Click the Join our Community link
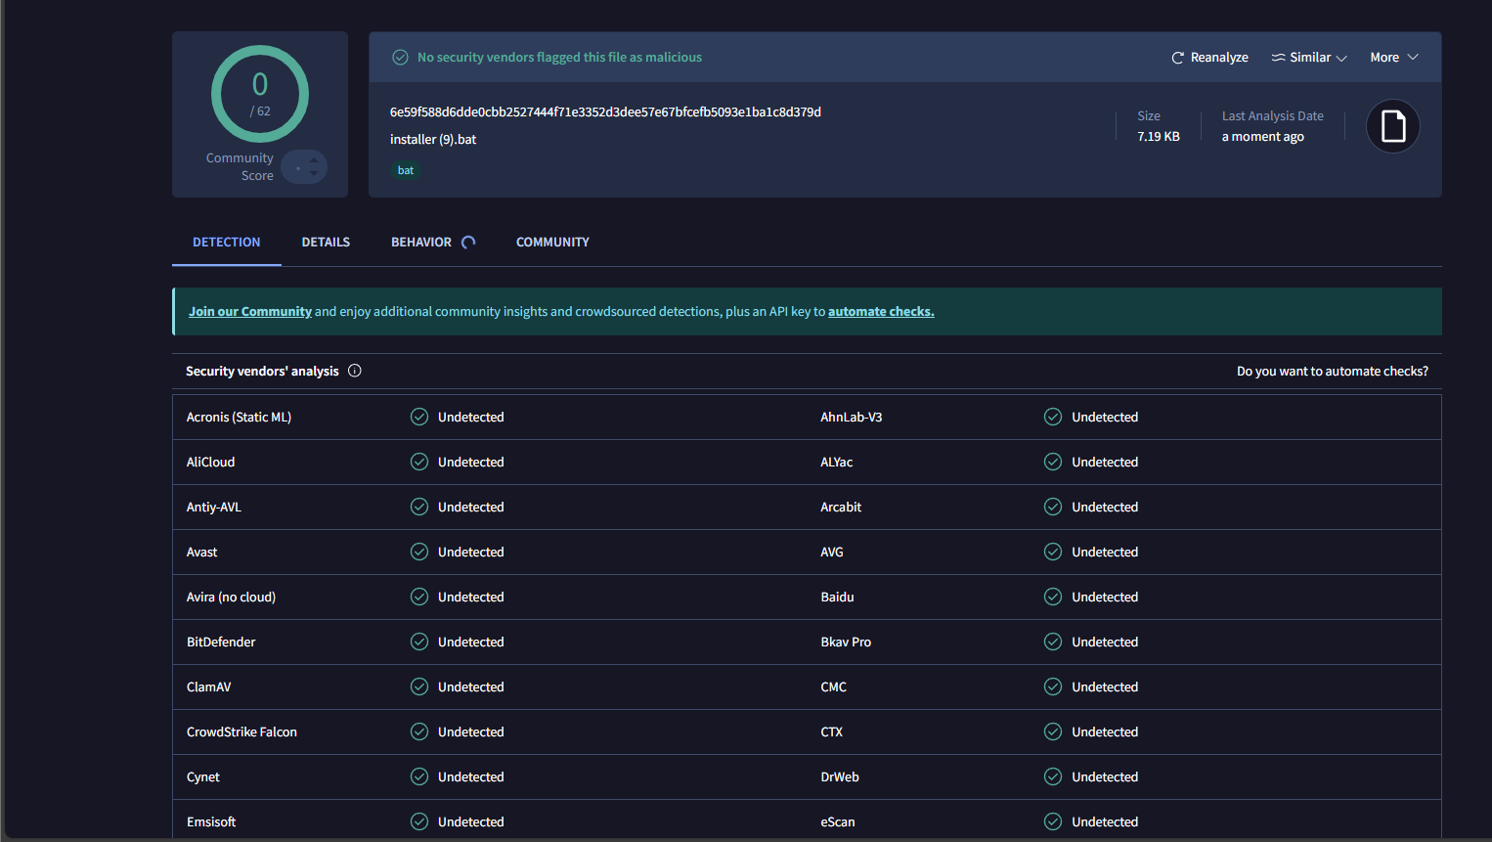Screen dimensions: 1492x842 pos(249,311)
